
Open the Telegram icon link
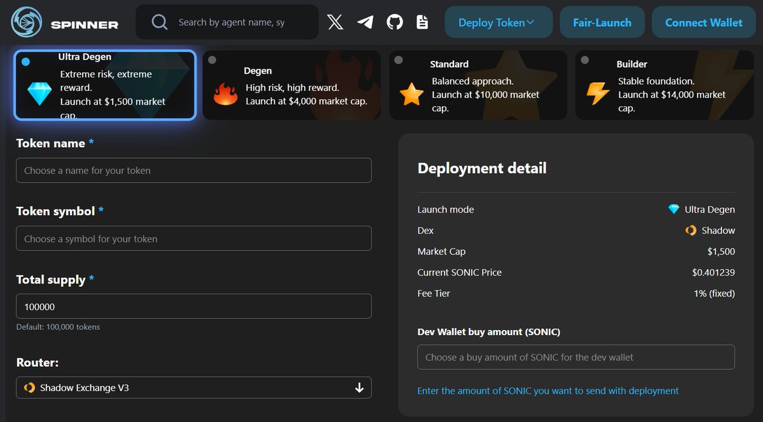(365, 22)
